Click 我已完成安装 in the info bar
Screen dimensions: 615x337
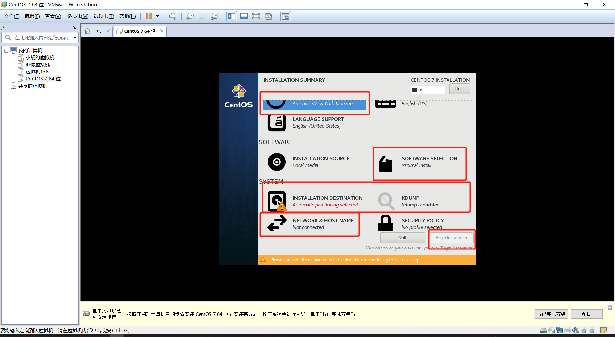pyautogui.click(x=551, y=314)
